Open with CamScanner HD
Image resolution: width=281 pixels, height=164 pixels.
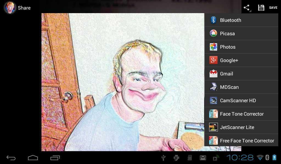coord(241,100)
